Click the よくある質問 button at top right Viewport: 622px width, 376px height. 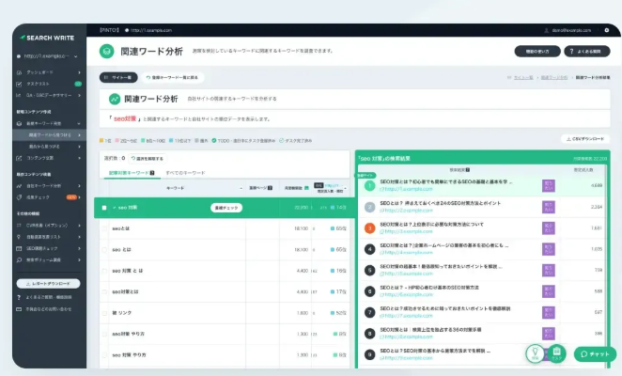pyautogui.click(x=586, y=51)
